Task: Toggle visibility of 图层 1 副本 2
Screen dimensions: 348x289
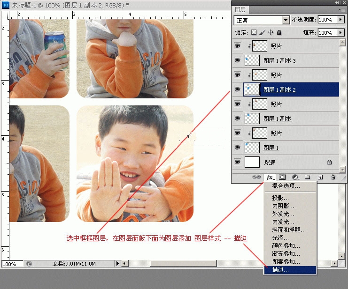Action: click(x=238, y=89)
